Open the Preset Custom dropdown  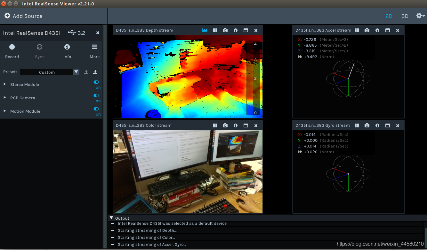tap(49, 72)
